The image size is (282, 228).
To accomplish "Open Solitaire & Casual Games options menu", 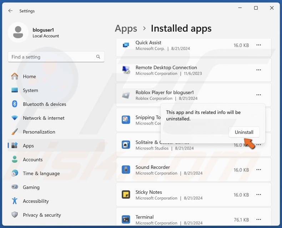I will tap(259, 145).
